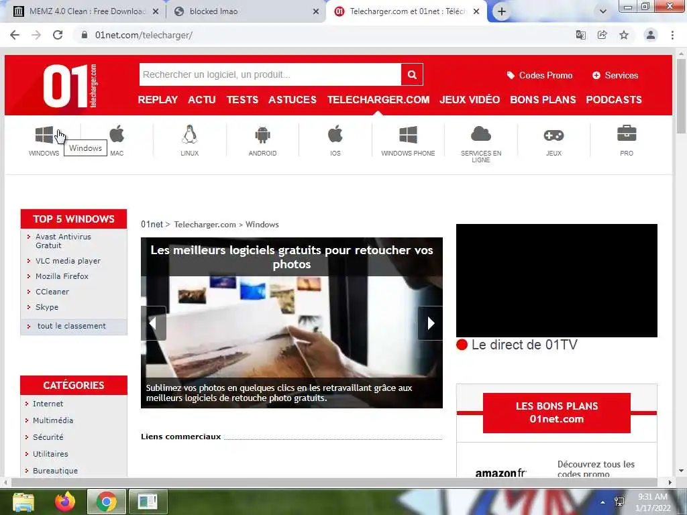The height and width of the screenshot is (515, 687).
Task: Open Multimédia category link
Action: click(53, 420)
